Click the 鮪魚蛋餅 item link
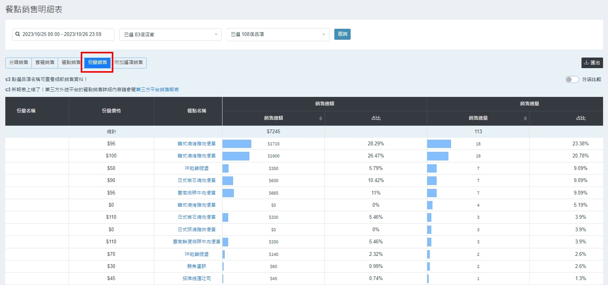This screenshot has width=608, height=285. point(196,266)
